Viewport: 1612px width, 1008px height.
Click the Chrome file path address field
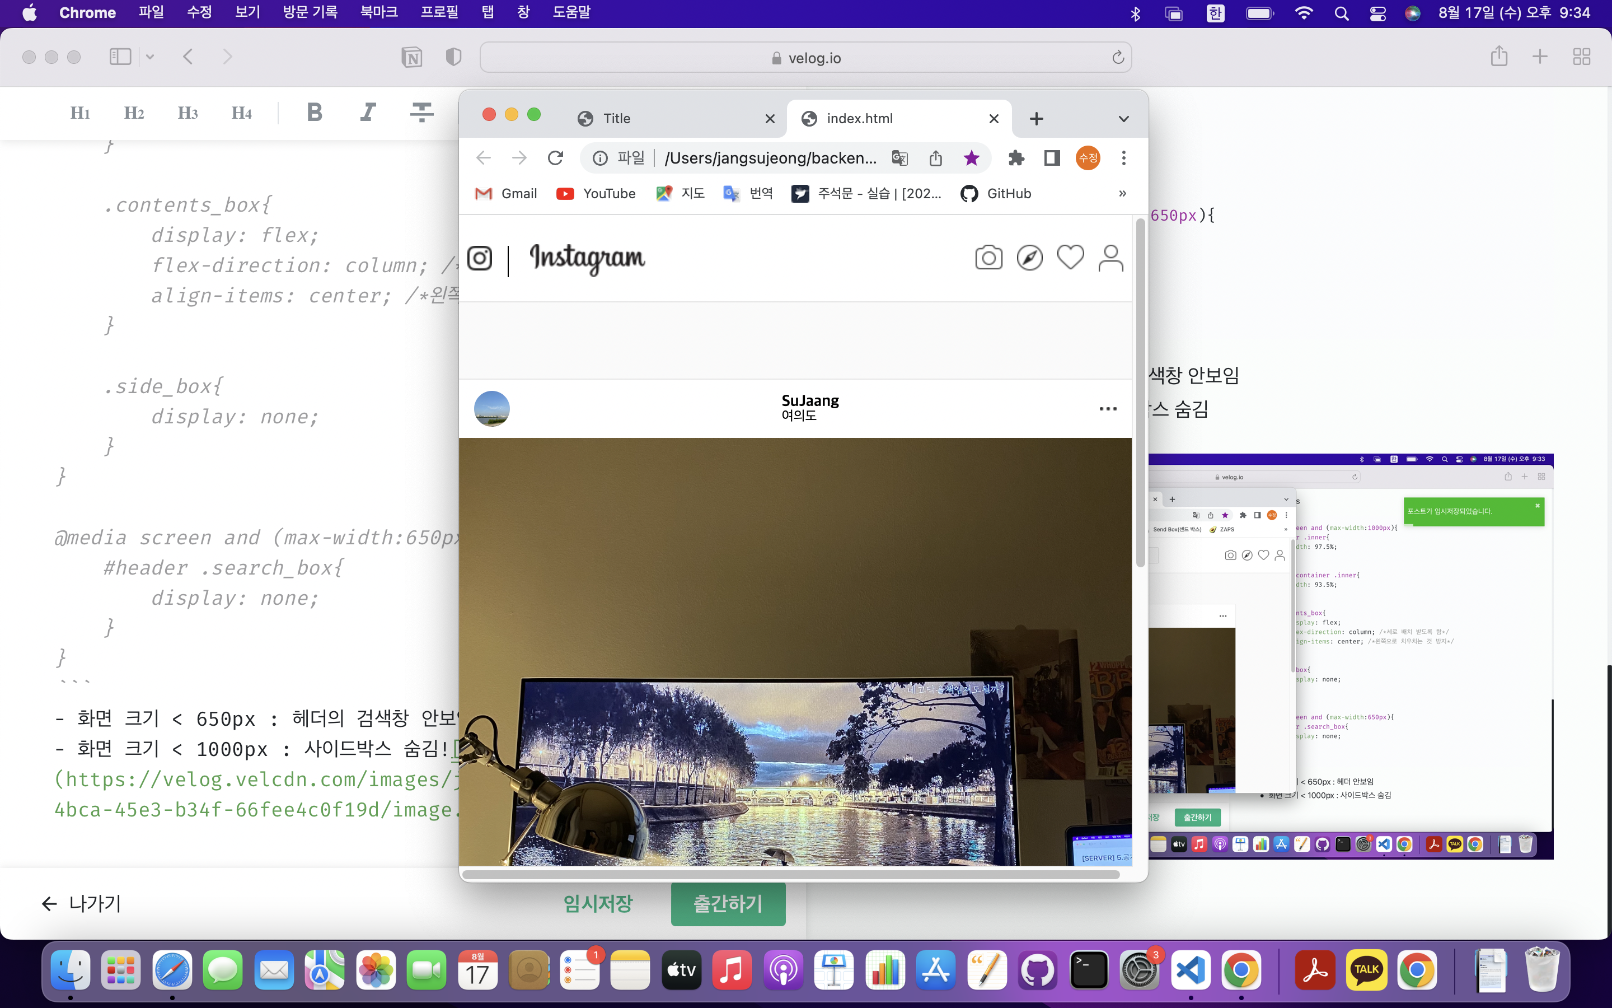click(x=770, y=158)
